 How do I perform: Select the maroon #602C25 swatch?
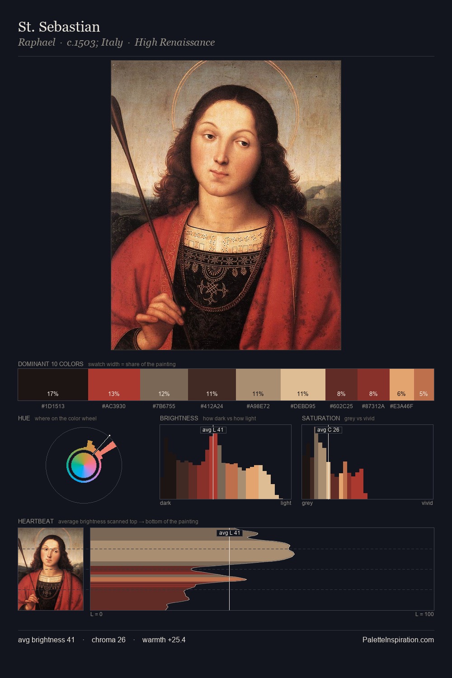[341, 385]
